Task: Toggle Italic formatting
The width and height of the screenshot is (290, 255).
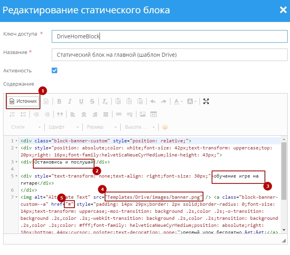Action: [70, 101]
